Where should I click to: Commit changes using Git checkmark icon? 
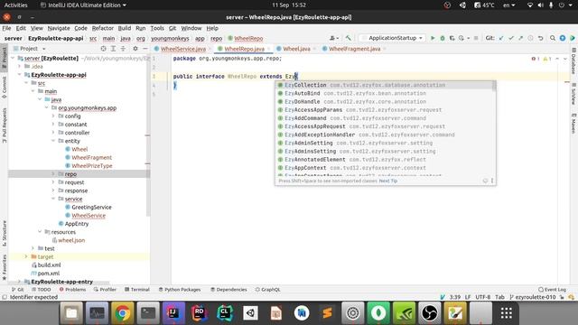click(511, 38)
